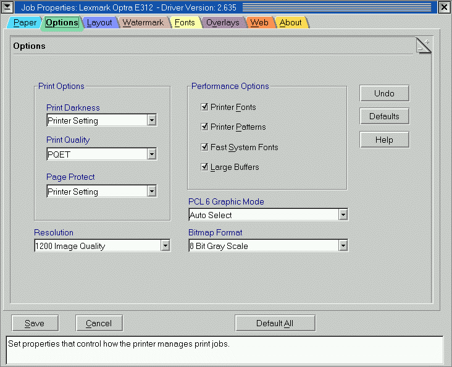
Task: Switch to the Fonts tab
Action: click(x=185, y=22)
